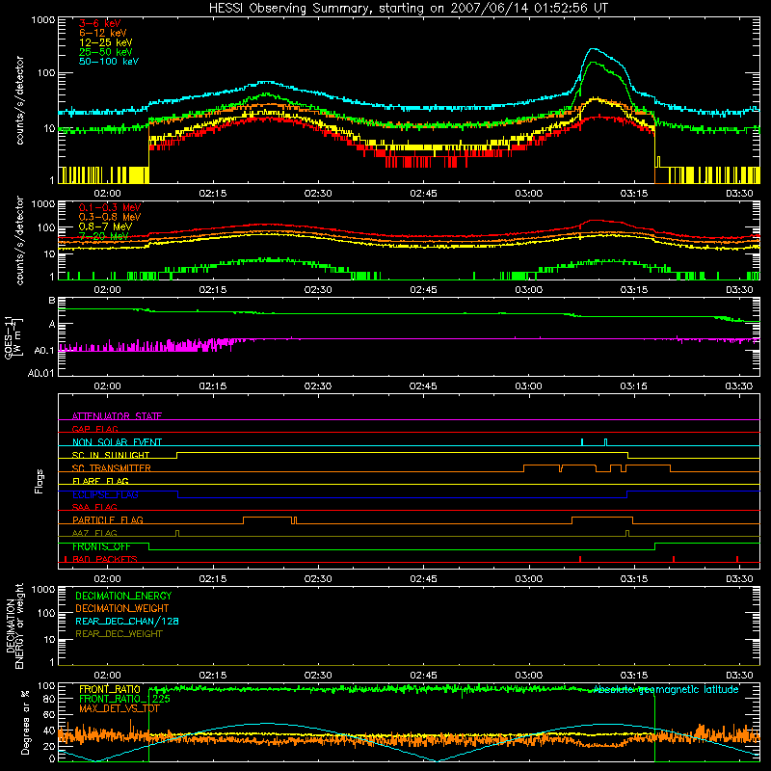Click the SAA_FLAG label
Viewport: 771px width, 771px height.
[94, 507]
